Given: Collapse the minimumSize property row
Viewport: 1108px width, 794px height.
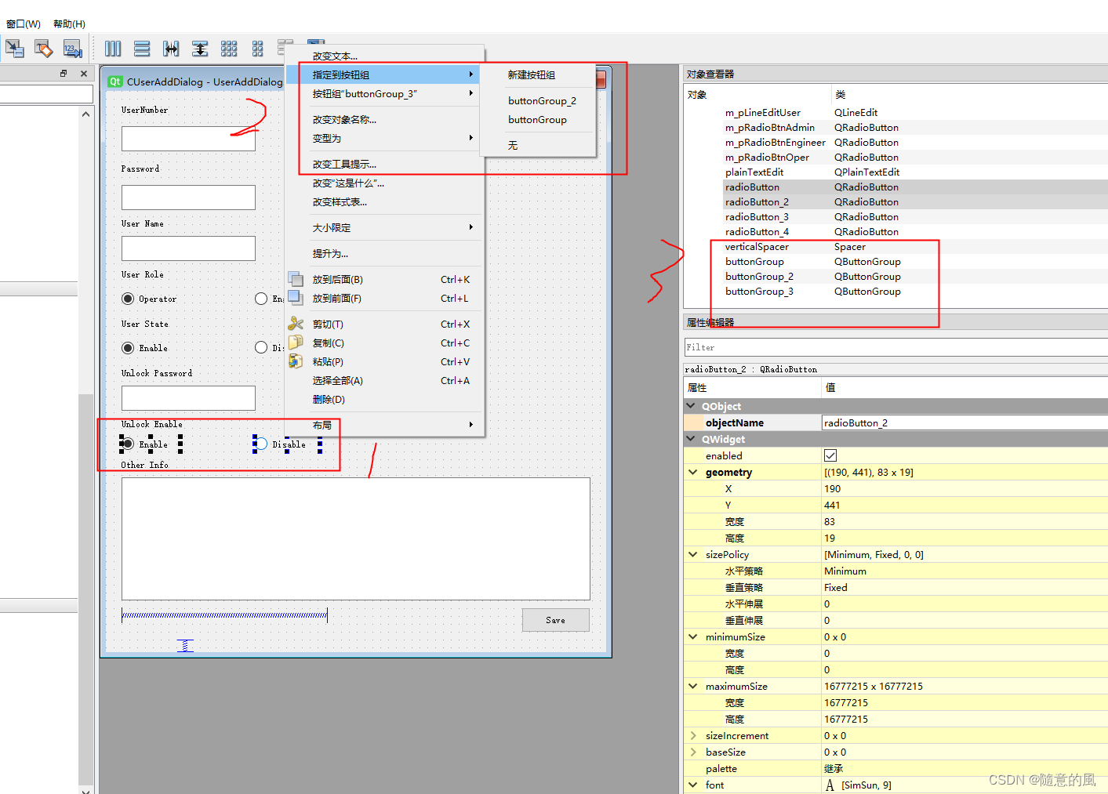Looking at the screenshot, I should point(693,636).
